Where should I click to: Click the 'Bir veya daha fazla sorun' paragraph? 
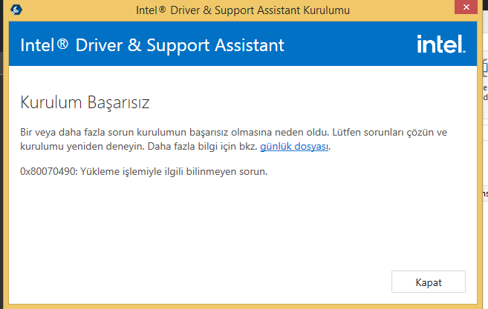pos(234,139)
